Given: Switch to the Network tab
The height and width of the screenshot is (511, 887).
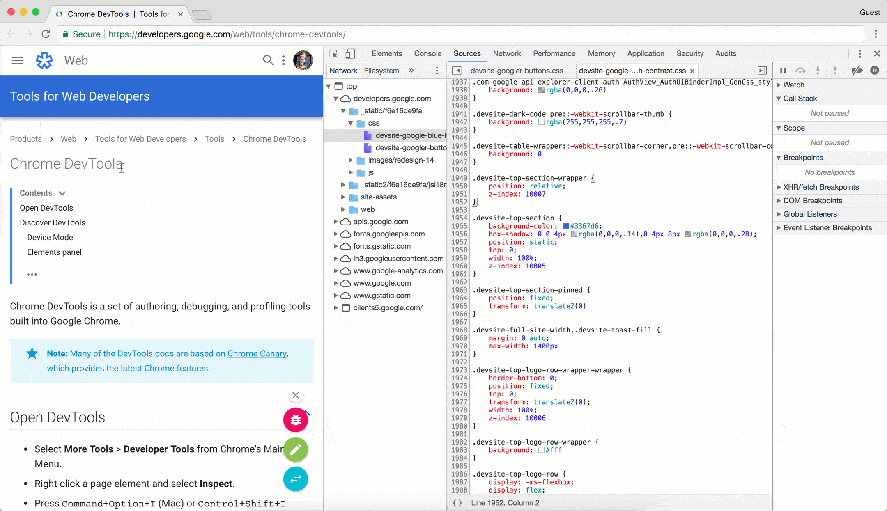Looking at the screenshot, I should (x=507, y=54).
